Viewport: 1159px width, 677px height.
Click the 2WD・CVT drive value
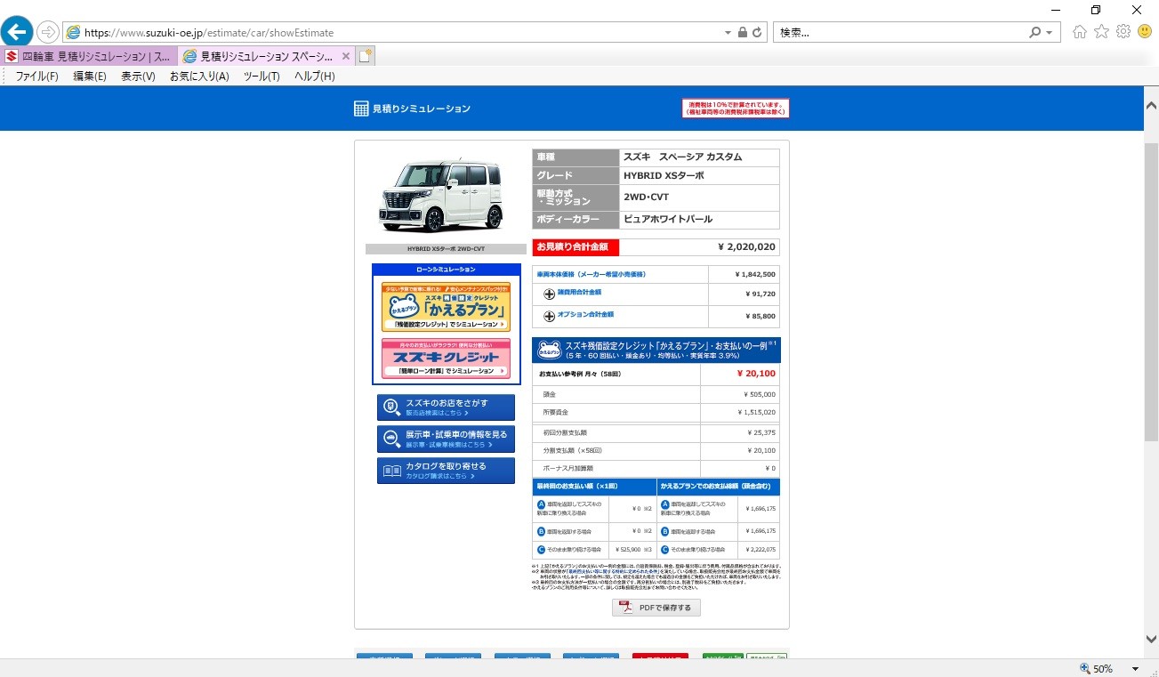[x=647, y=197]
